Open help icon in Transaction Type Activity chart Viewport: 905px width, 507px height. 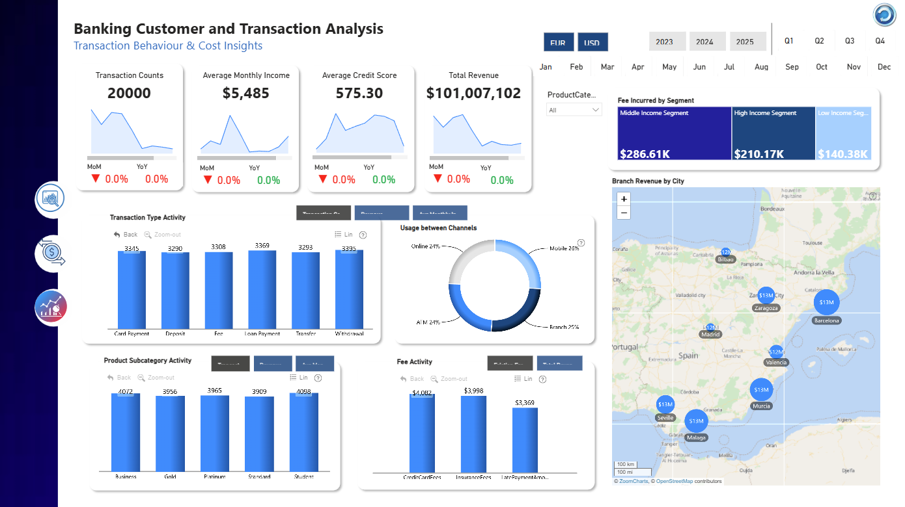pyautogui.click(x=363, y=235)
